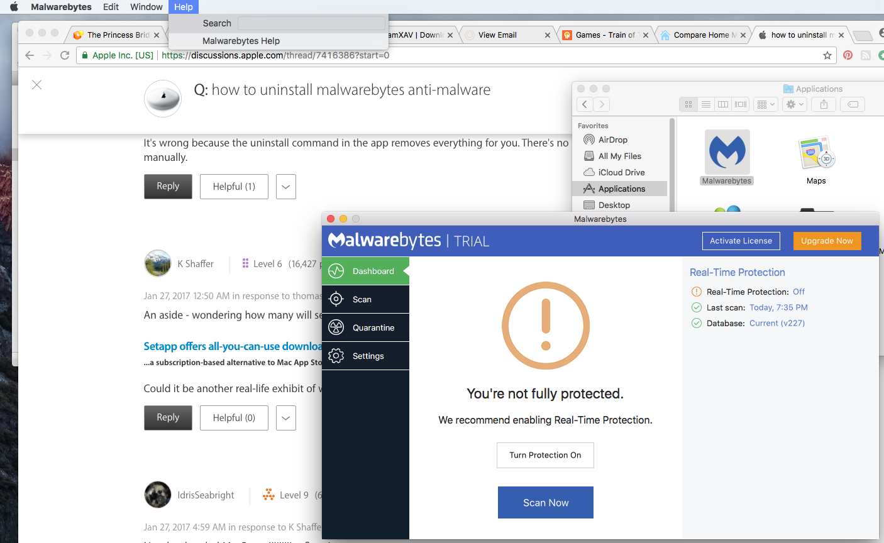Select Applications in Finder sidebar
Screen dimensions: 884x543
click(x=620, y=189)
